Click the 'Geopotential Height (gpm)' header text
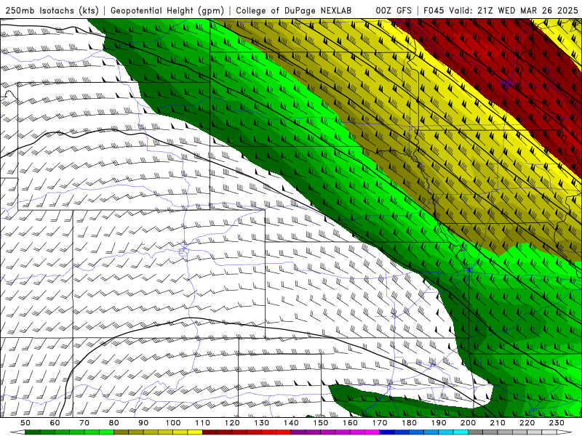 pos(167,10)
